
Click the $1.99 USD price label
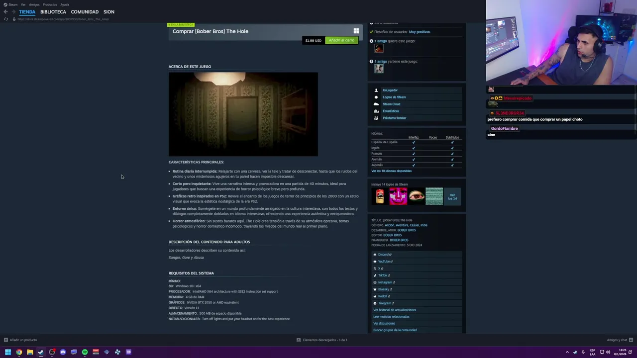314,40
